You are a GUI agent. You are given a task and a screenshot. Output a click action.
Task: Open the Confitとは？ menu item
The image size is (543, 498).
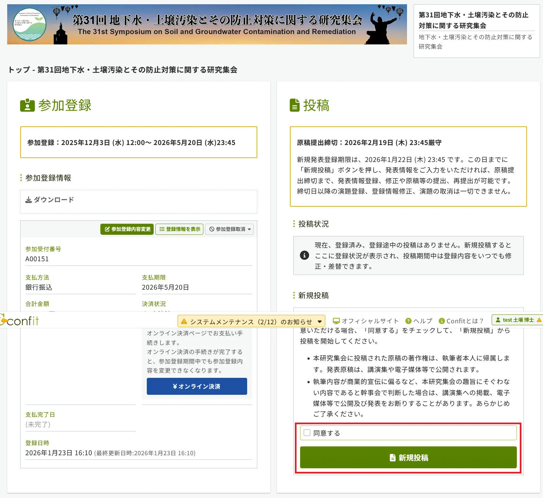[x=461, y=321]
